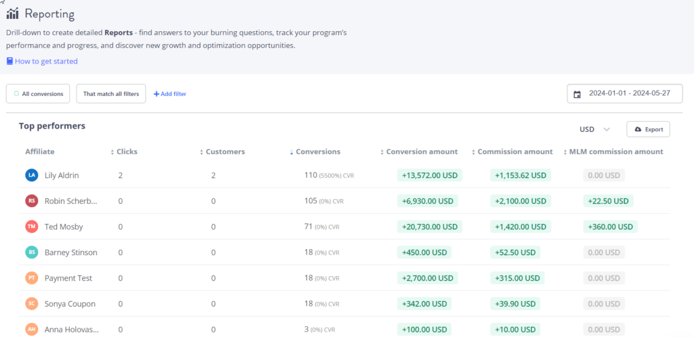Click the Reporting bar chart icon
The width and height of the screenshot is (694, 337).
click(13, 13)
